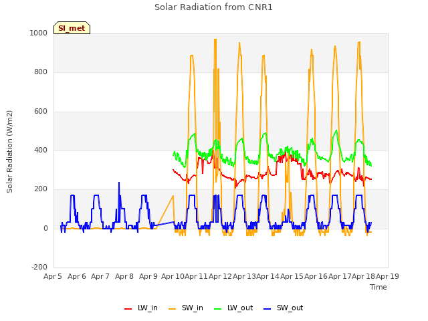Click the 0 y-axis tick label
This screenshot has height=321, width=428.
45,229
